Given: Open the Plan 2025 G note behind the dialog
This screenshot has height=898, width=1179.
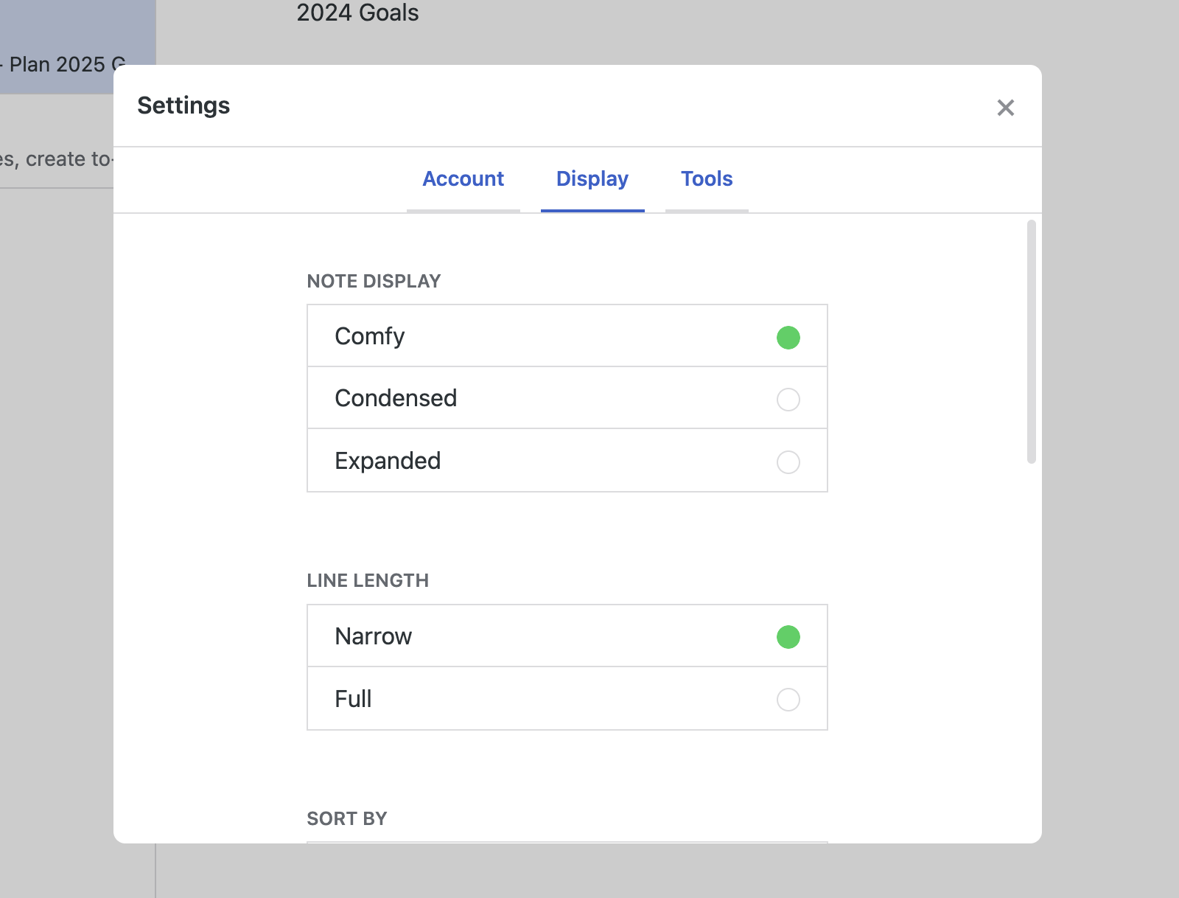Looking at the screenshot, I should (59, 64).
